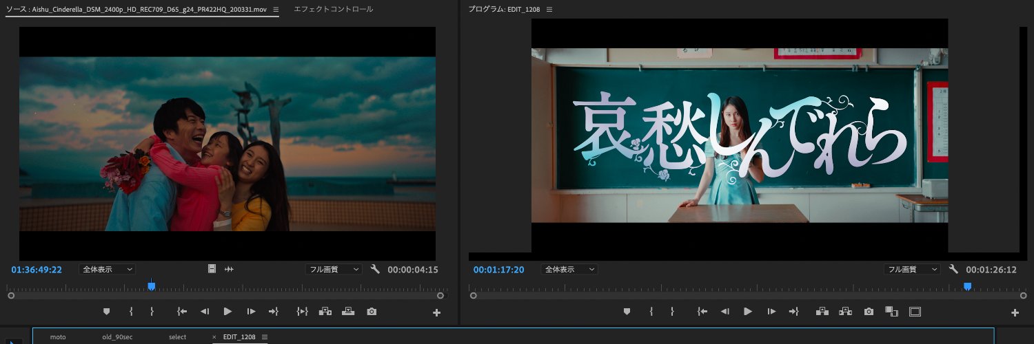
Task: Open Source panel hamburger menu
Action: (x=276, y=10)
